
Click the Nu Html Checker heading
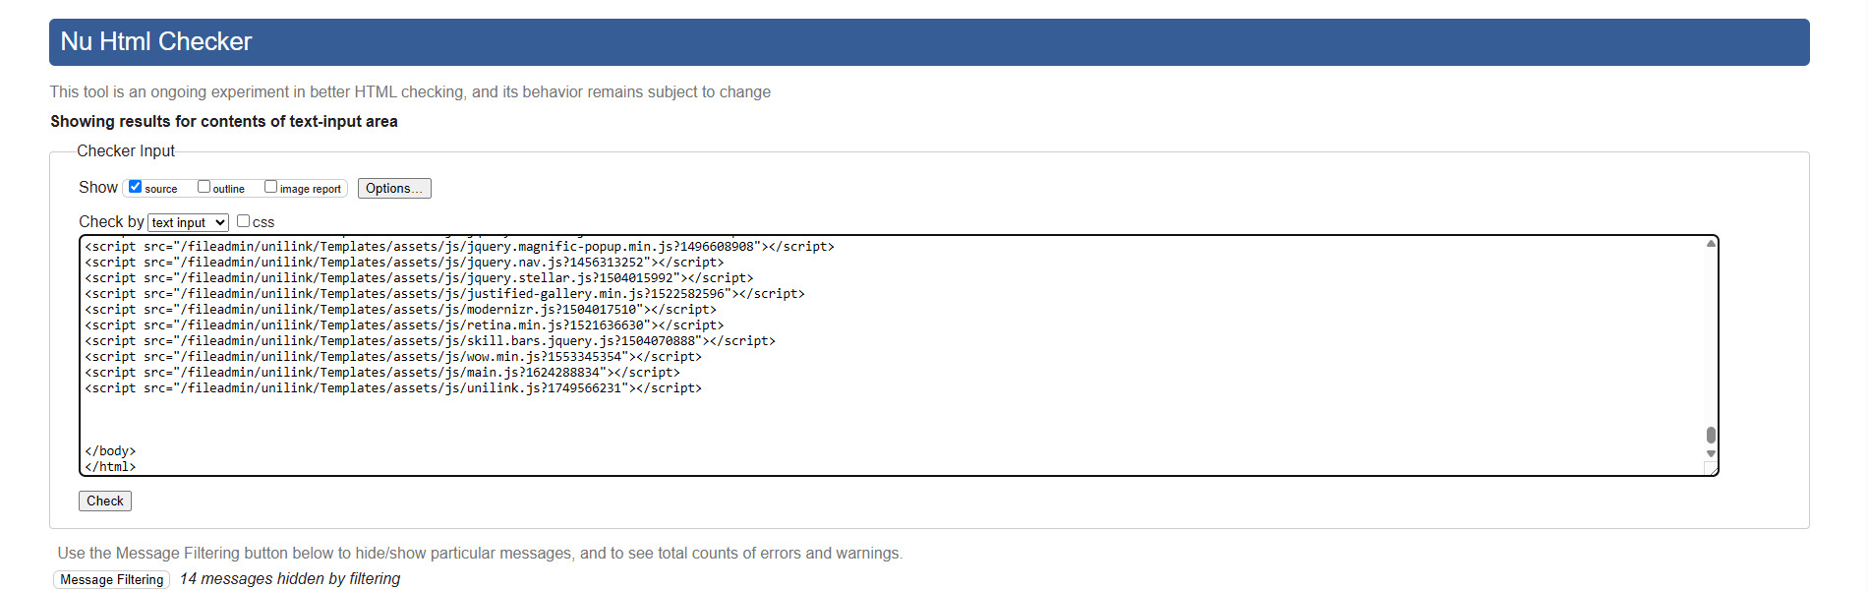156,41
